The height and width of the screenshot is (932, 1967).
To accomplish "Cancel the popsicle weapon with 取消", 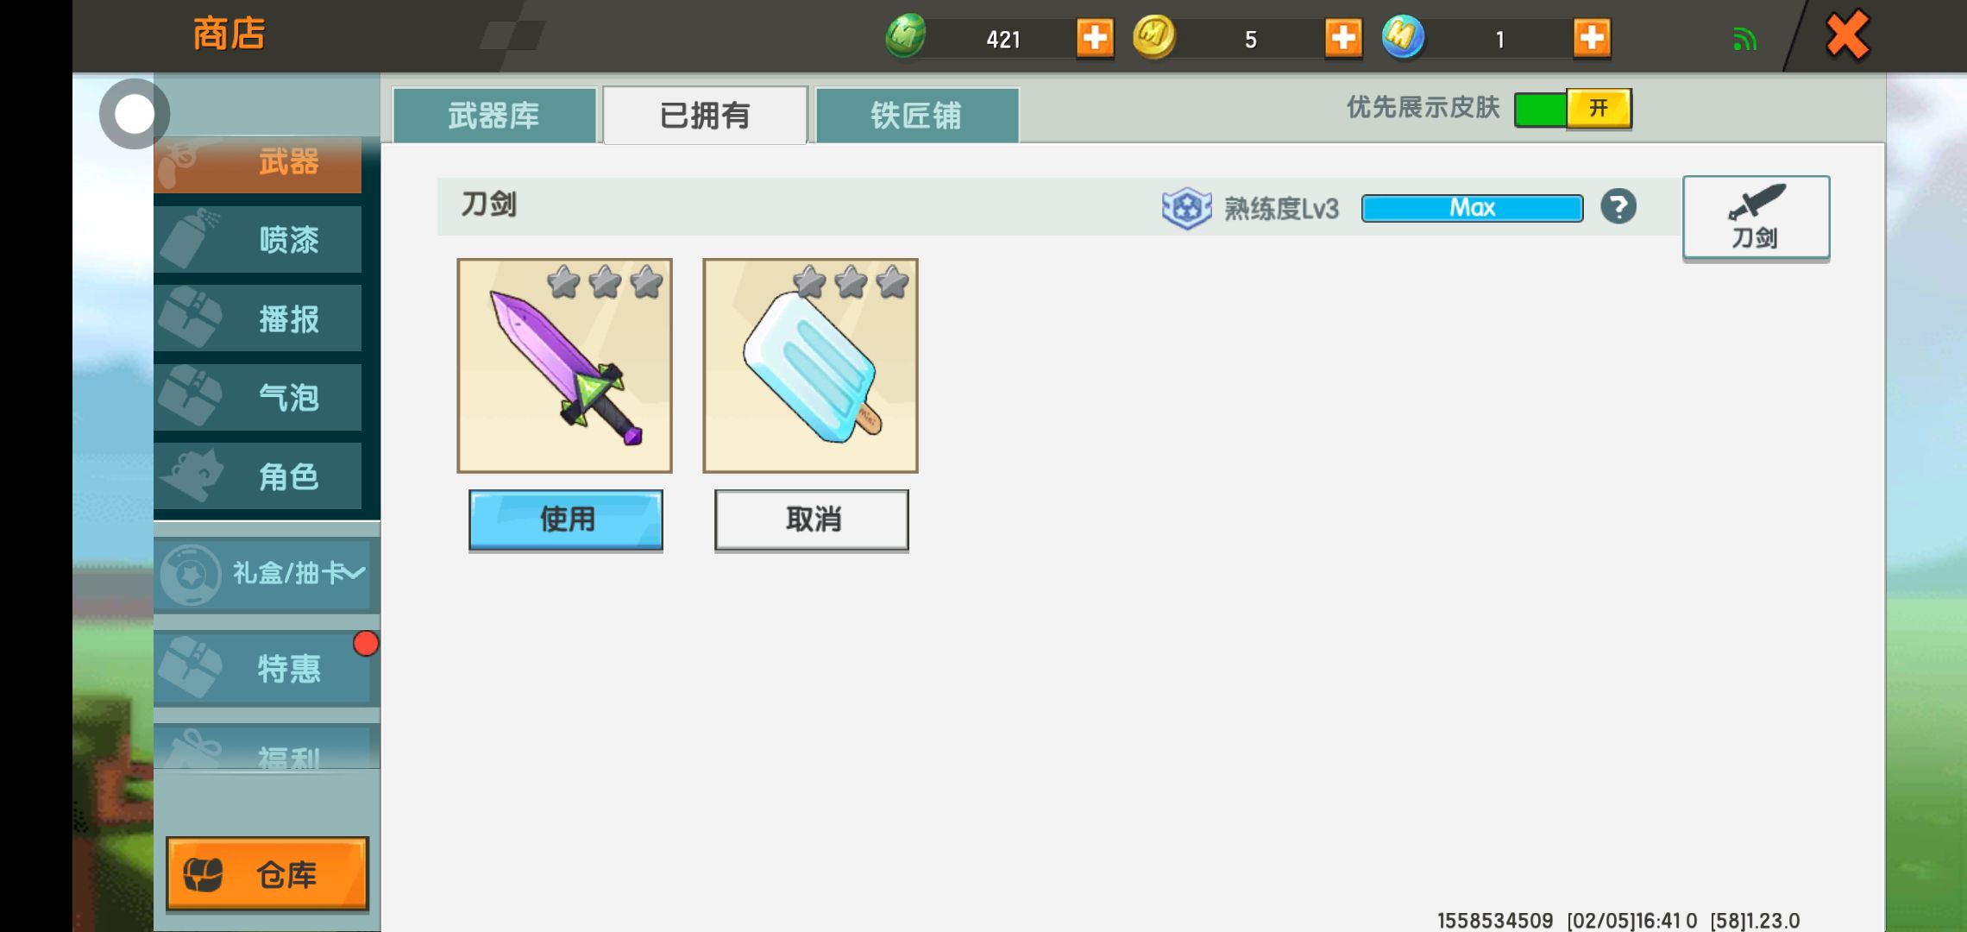I will (x=812, y=520).
